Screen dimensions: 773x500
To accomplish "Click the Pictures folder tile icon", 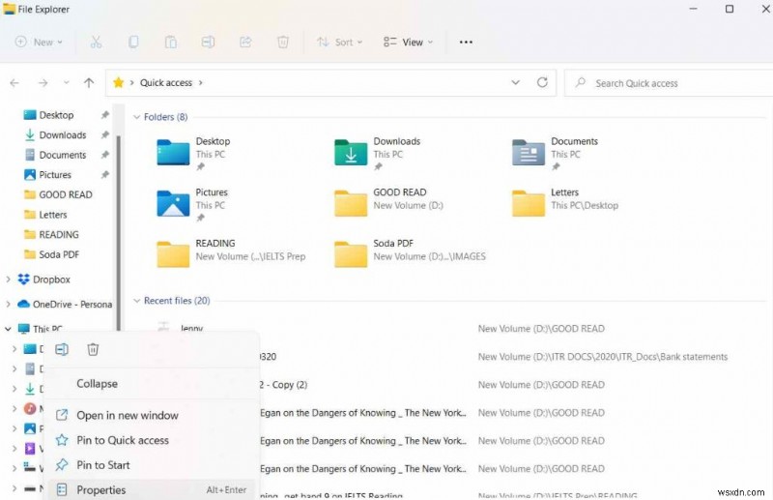I will coord(173,203).
